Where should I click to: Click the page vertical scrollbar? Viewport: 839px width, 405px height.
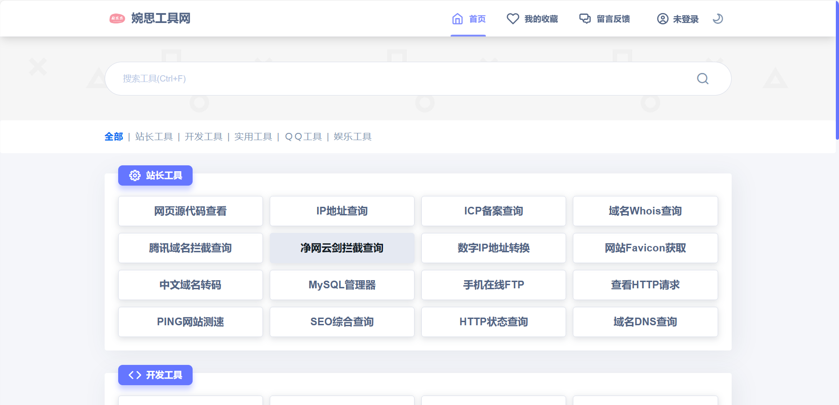[x=837, y=70]
